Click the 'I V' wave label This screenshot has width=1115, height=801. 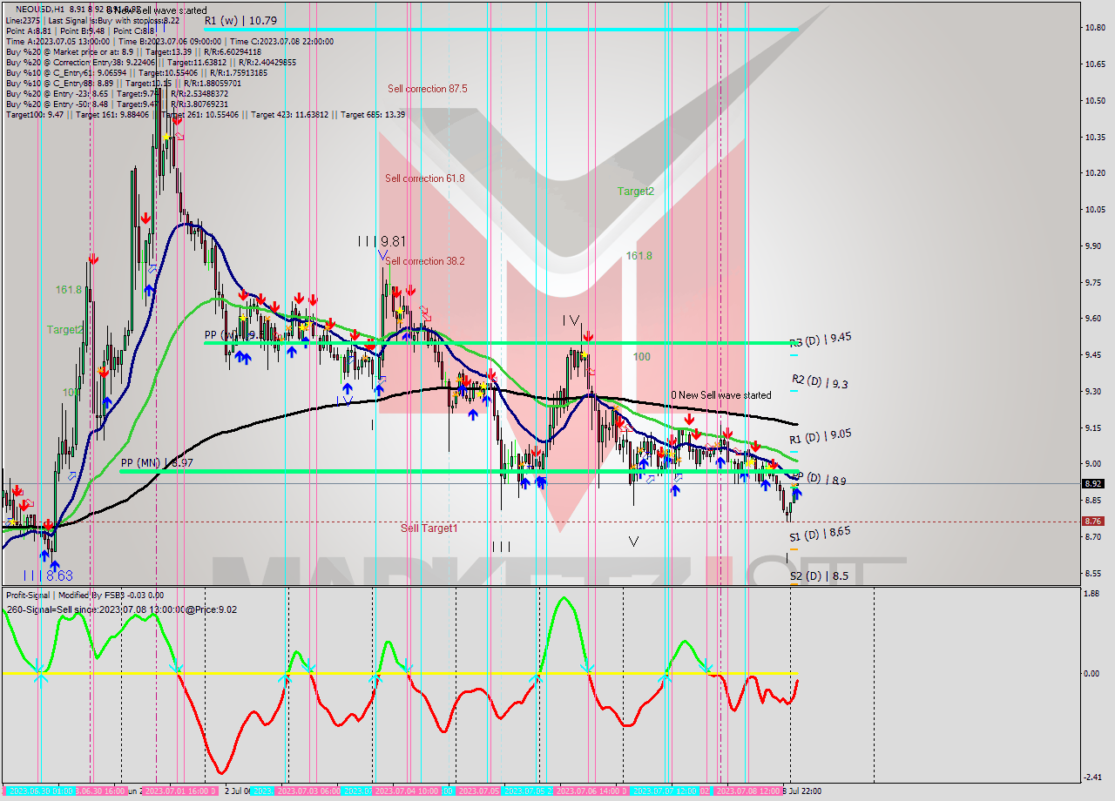571,320
